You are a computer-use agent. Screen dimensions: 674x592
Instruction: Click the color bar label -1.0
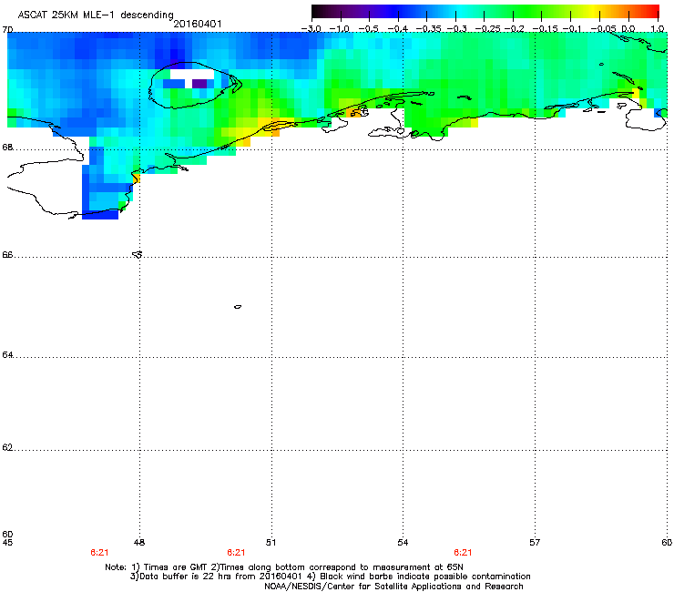click(x=340, y=29)
